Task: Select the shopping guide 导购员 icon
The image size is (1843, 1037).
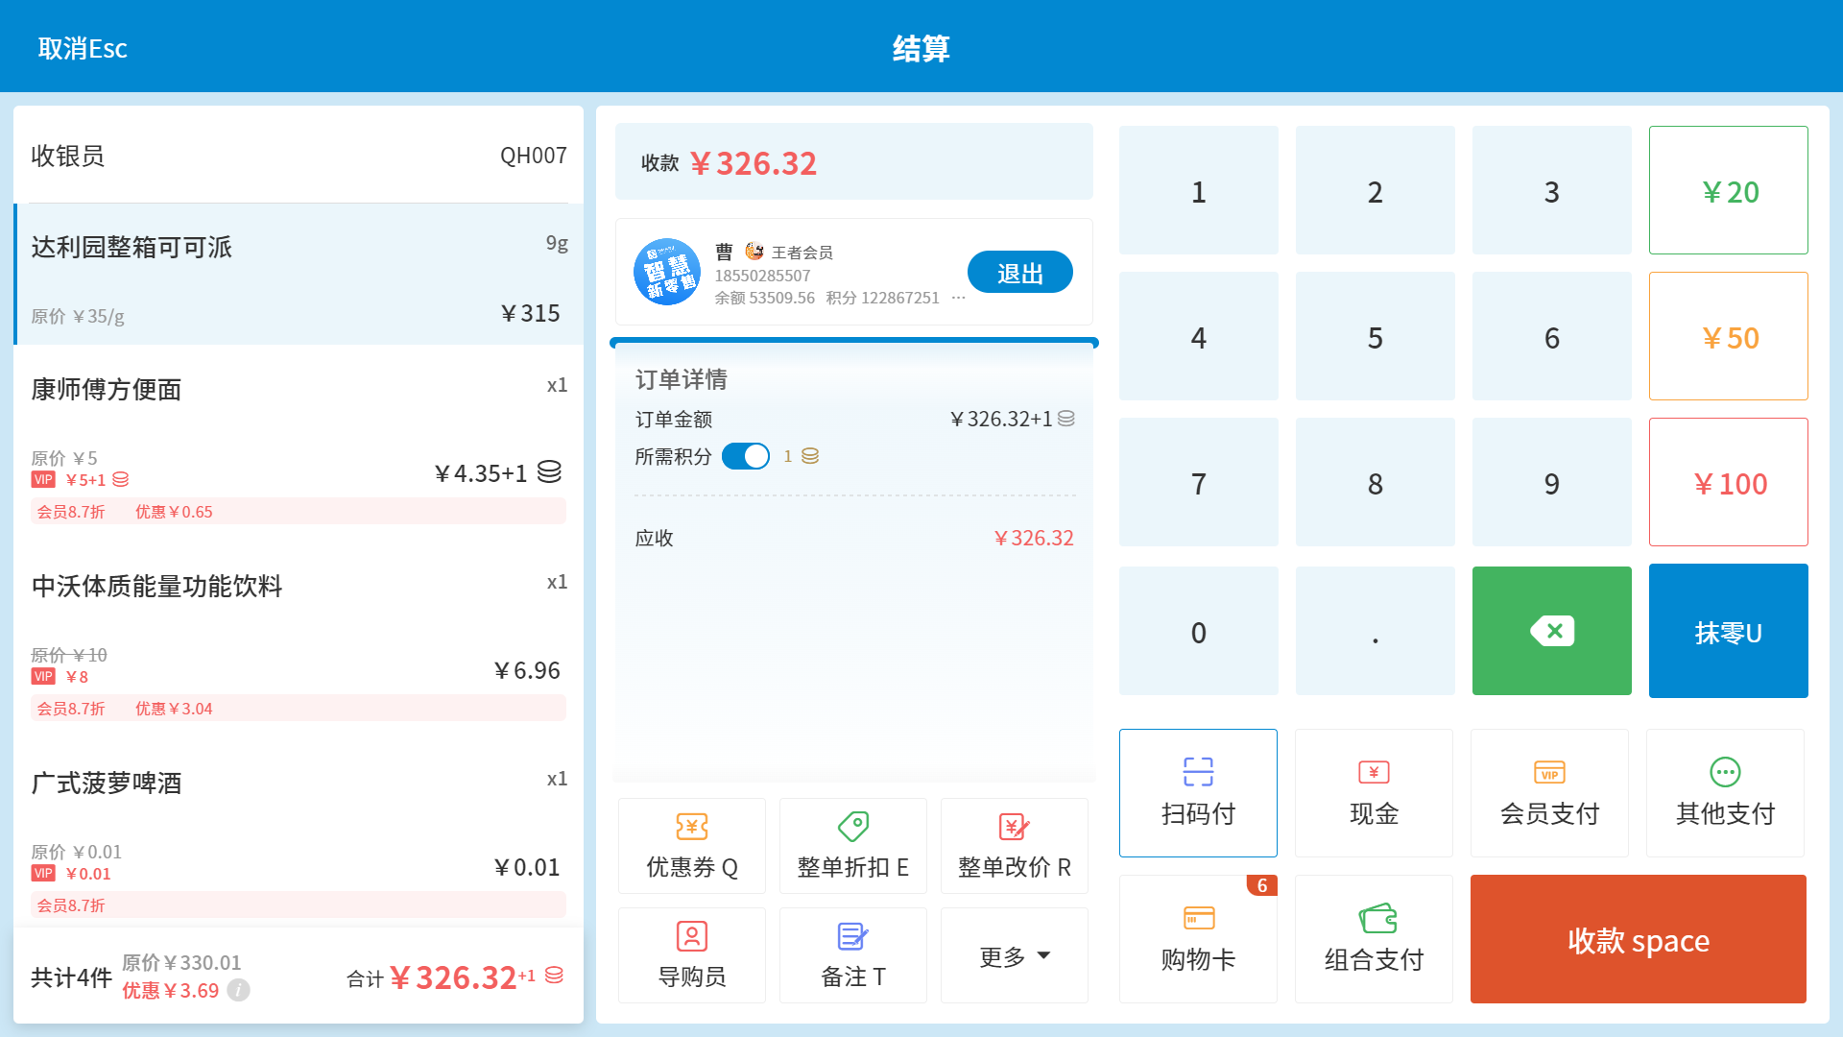Action: click(x=691, y=936)
